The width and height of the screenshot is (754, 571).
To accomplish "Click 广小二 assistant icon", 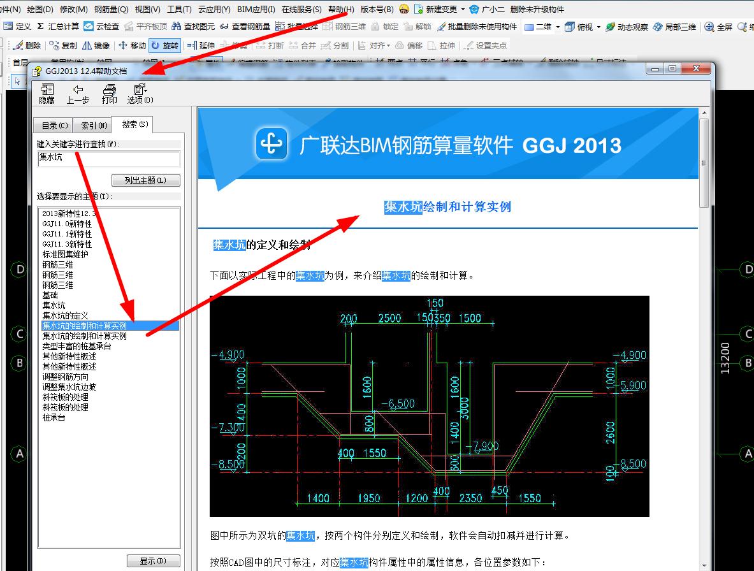I will tap(487, 9).
